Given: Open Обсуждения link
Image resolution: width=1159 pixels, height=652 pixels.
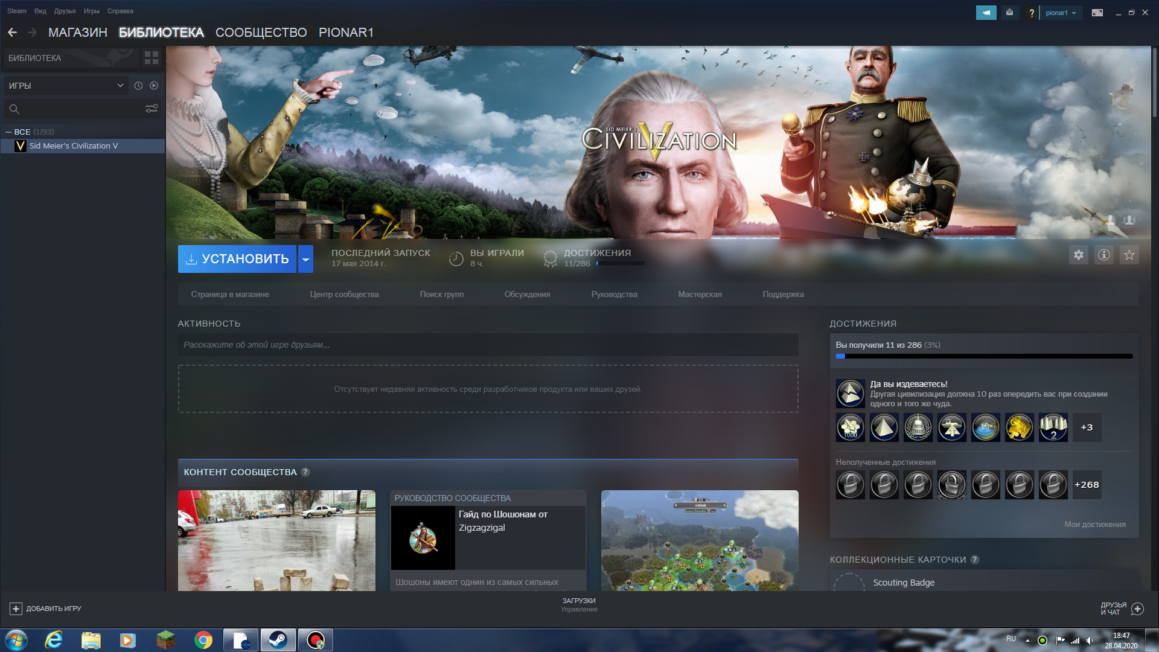Looking at the screenshot, I should pyautogui.click(x=527, y=295).
